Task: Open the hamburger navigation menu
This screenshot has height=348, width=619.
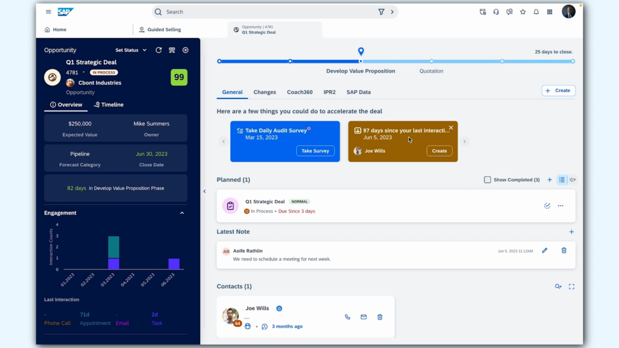Action: [48, 12]
